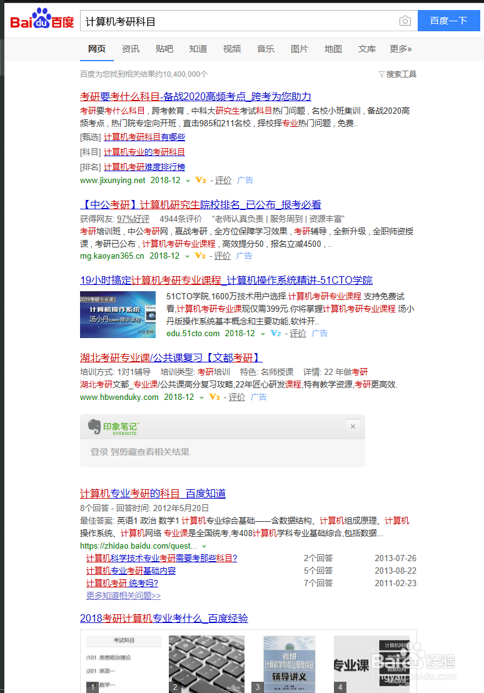484x693 pixels.
Task: Click 51CTO course thumbnail image
Action: 118,315
